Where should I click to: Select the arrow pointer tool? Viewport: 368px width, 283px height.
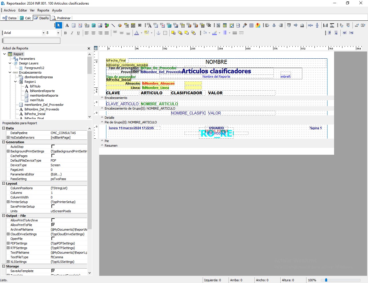coord(58,25)
